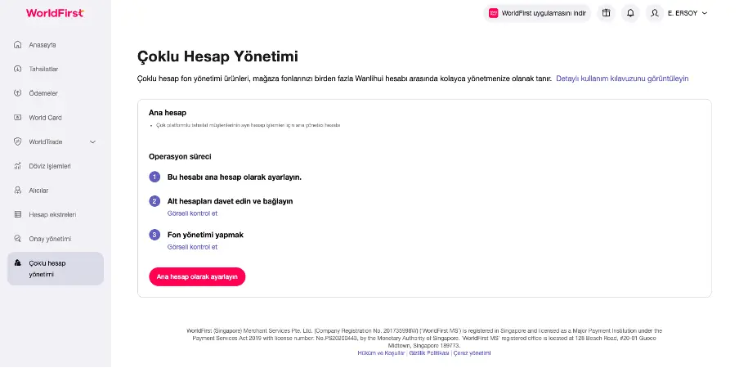Click the Anasayfa home icon in the sidebar
The height and width of the screenshot is (368, 739).
(x=18, y=45)
